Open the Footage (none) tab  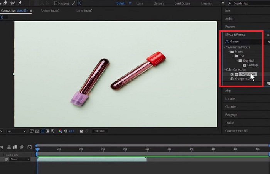(50, 10)
